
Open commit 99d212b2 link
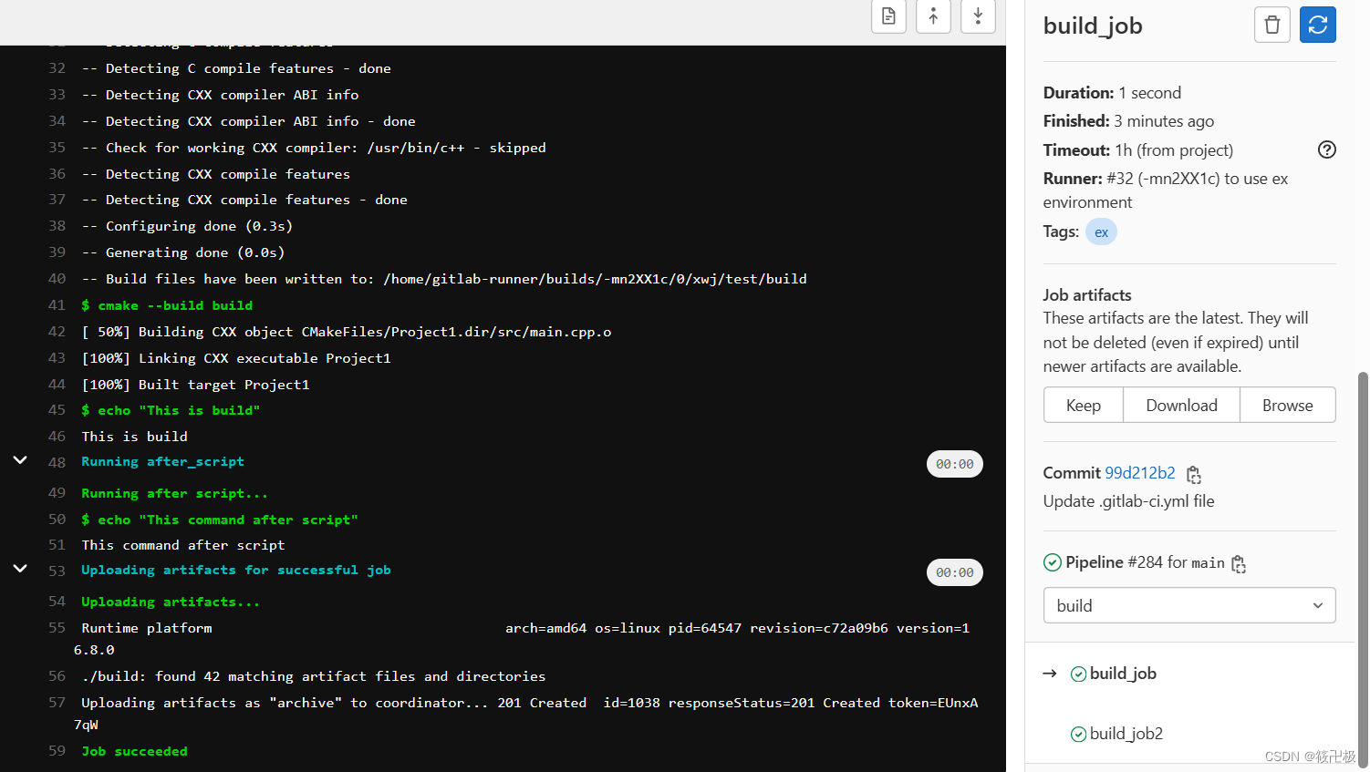(1139, 473)
